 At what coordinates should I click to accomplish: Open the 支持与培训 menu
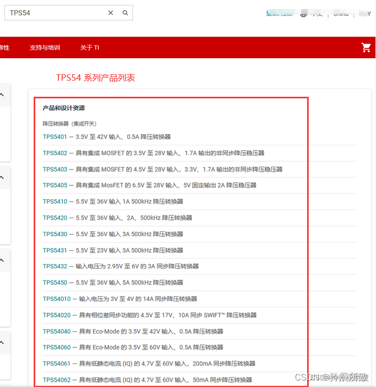click(45, 48)
